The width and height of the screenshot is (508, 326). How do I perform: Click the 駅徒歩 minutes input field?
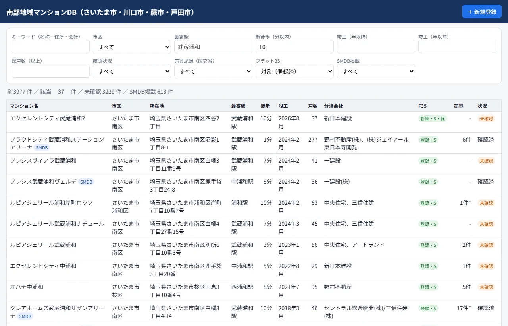point(294,47)
